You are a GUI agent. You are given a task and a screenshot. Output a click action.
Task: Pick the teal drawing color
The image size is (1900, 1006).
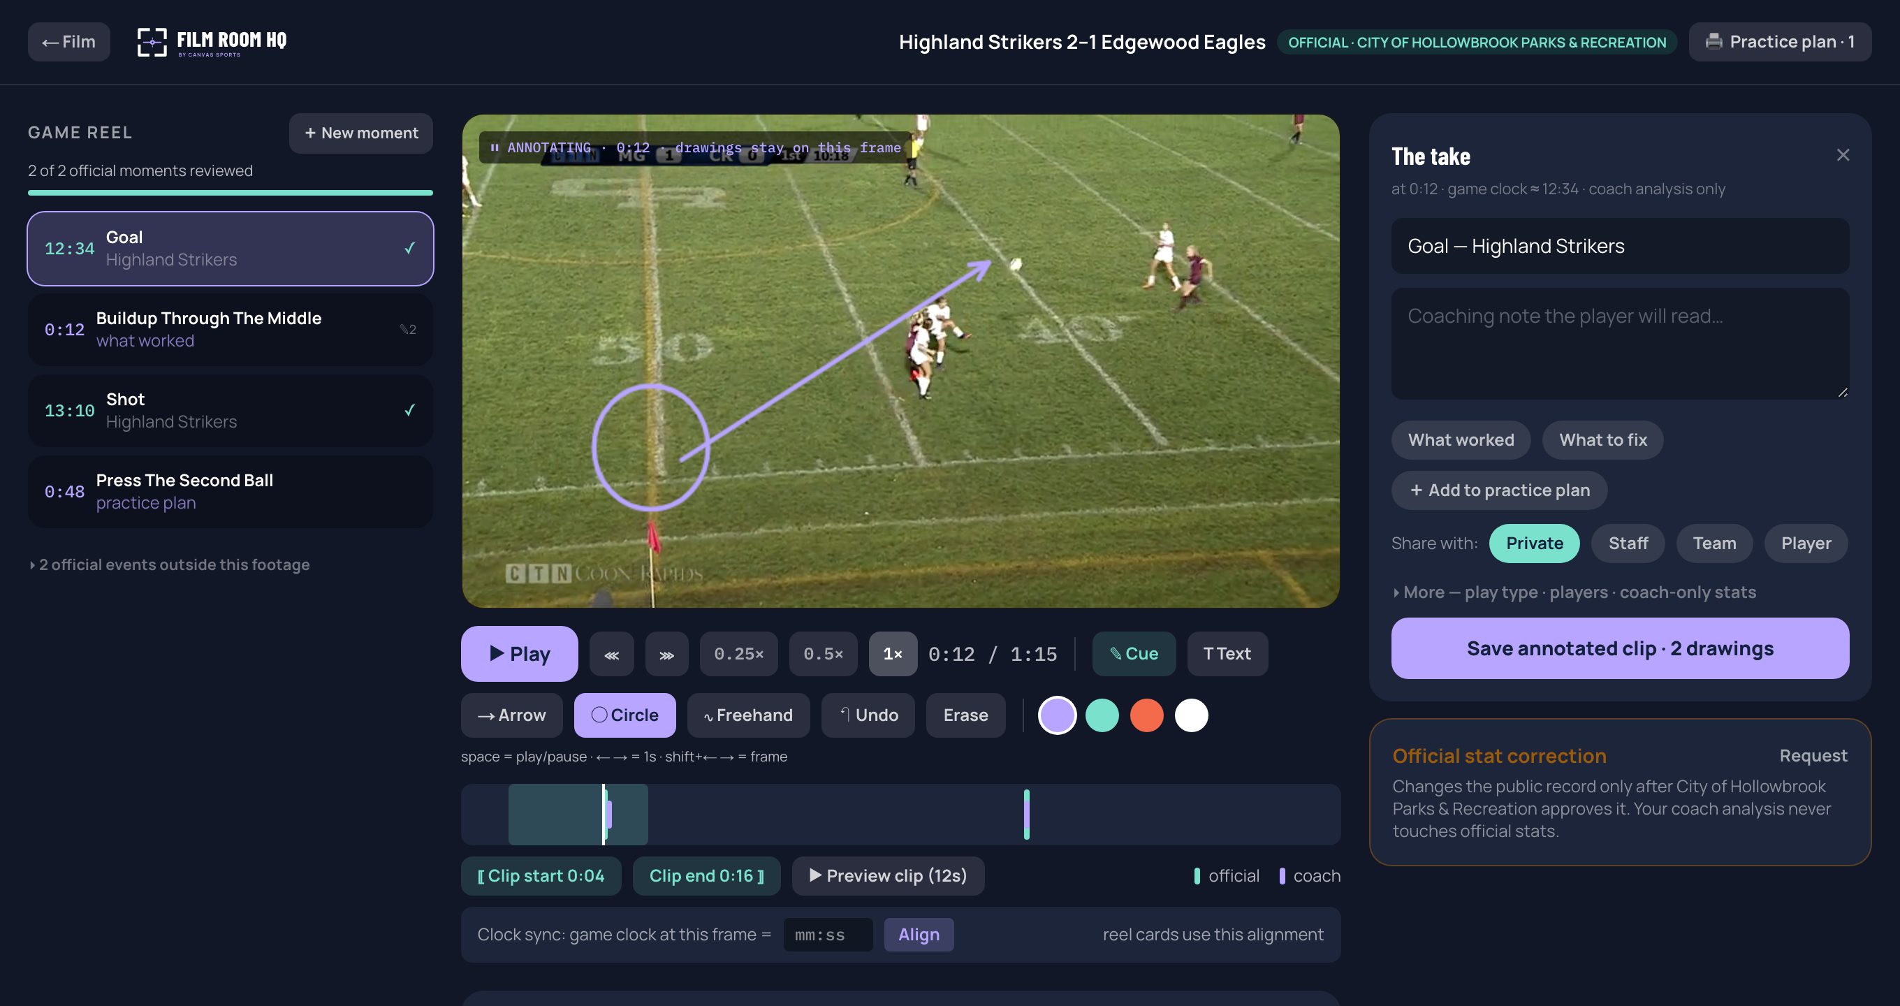(1102, 715)
